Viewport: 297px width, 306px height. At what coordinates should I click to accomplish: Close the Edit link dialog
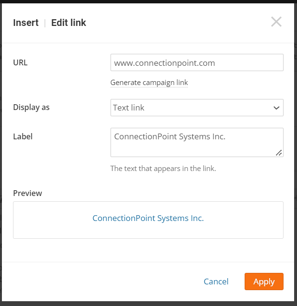tap(276, 22)
